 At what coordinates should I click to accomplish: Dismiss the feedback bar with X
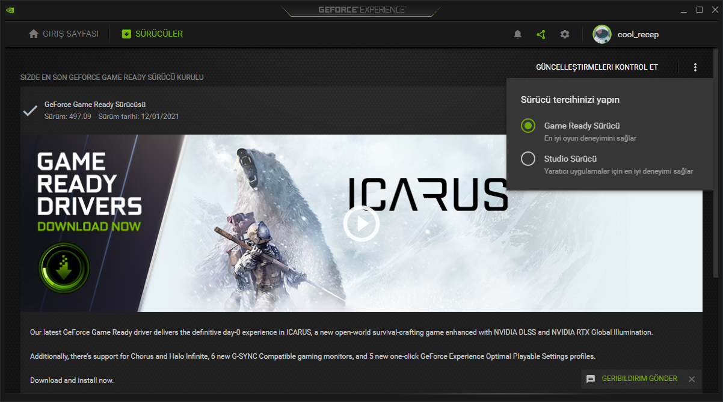tap(692, 379)
